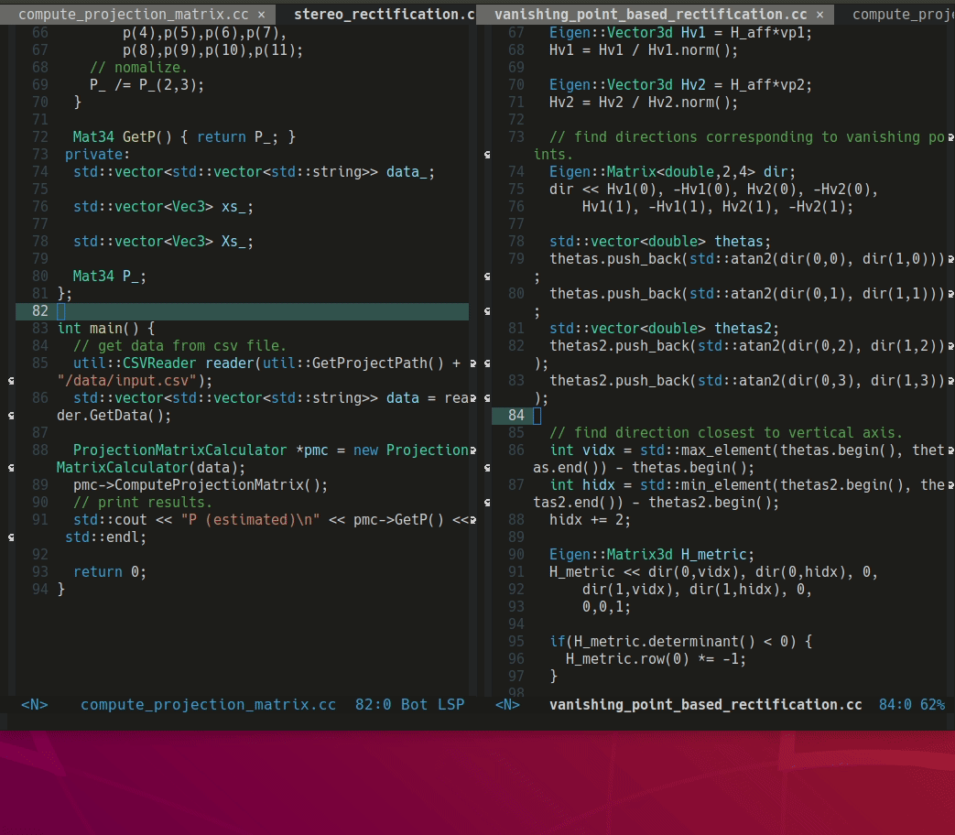The height and width of the screenshot is (835, 955).
Task: Click 'int vidx' declaration on line 86
Action: point(582,450)
